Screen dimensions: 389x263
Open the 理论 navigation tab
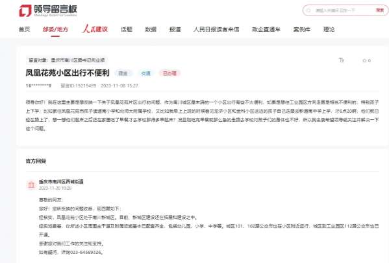[329, 29]
